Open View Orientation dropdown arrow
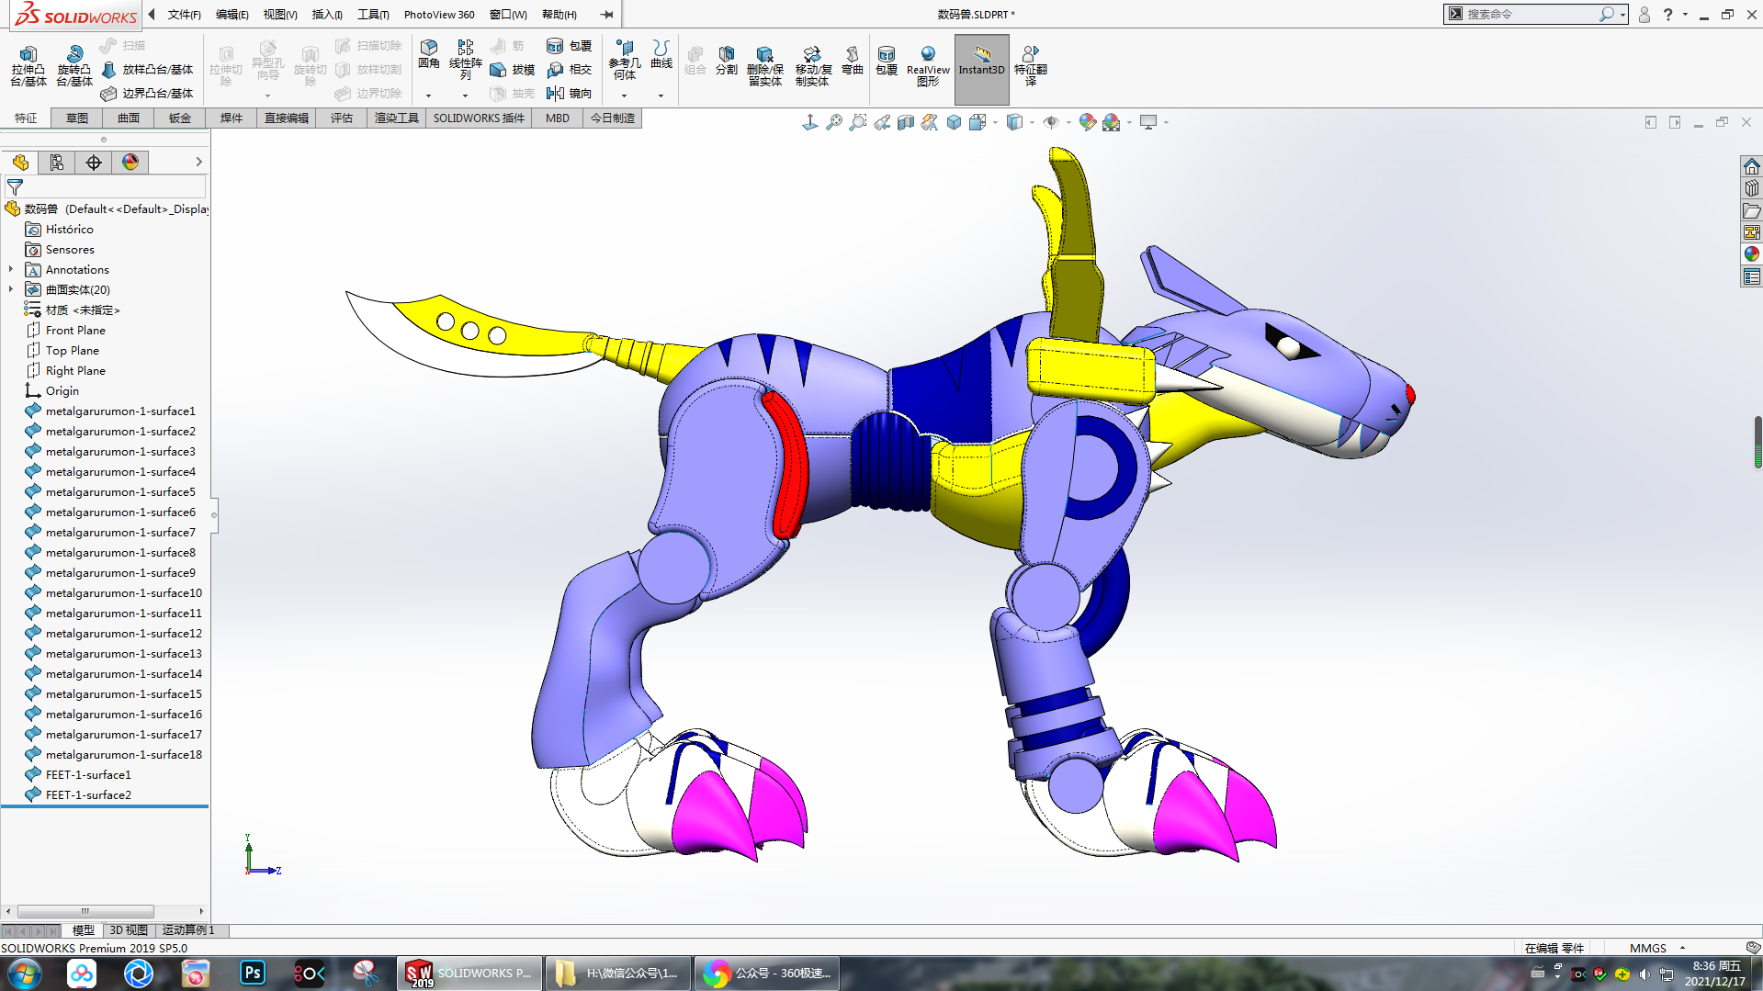The width and height of the screenshot is (1763, 991). click(x=995, y=122)
